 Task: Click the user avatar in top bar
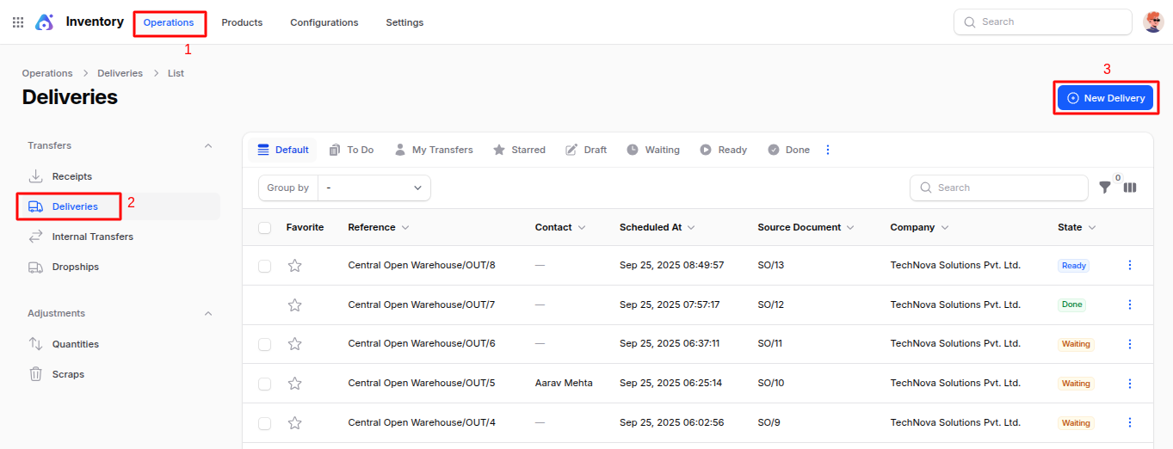click(1153, 22)
